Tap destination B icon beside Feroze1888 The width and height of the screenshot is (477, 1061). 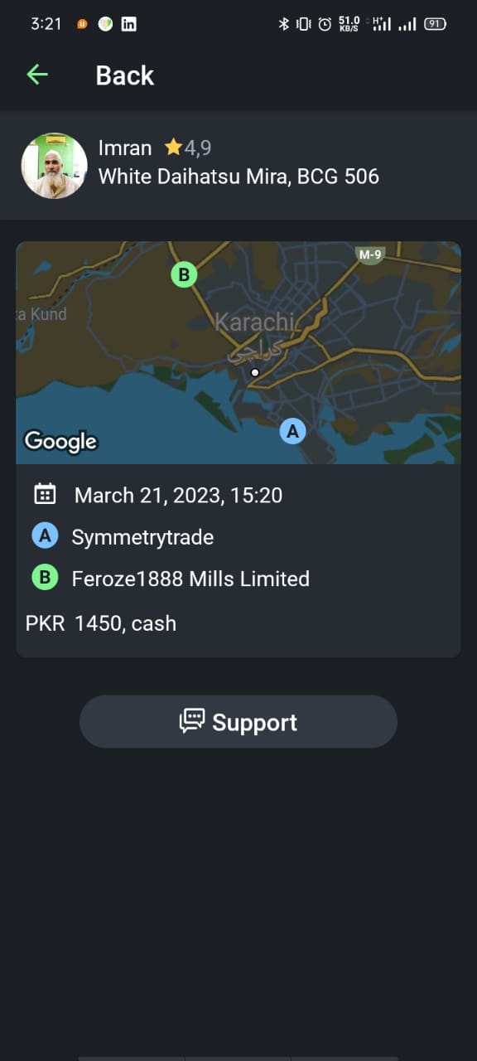click(45, 578)
